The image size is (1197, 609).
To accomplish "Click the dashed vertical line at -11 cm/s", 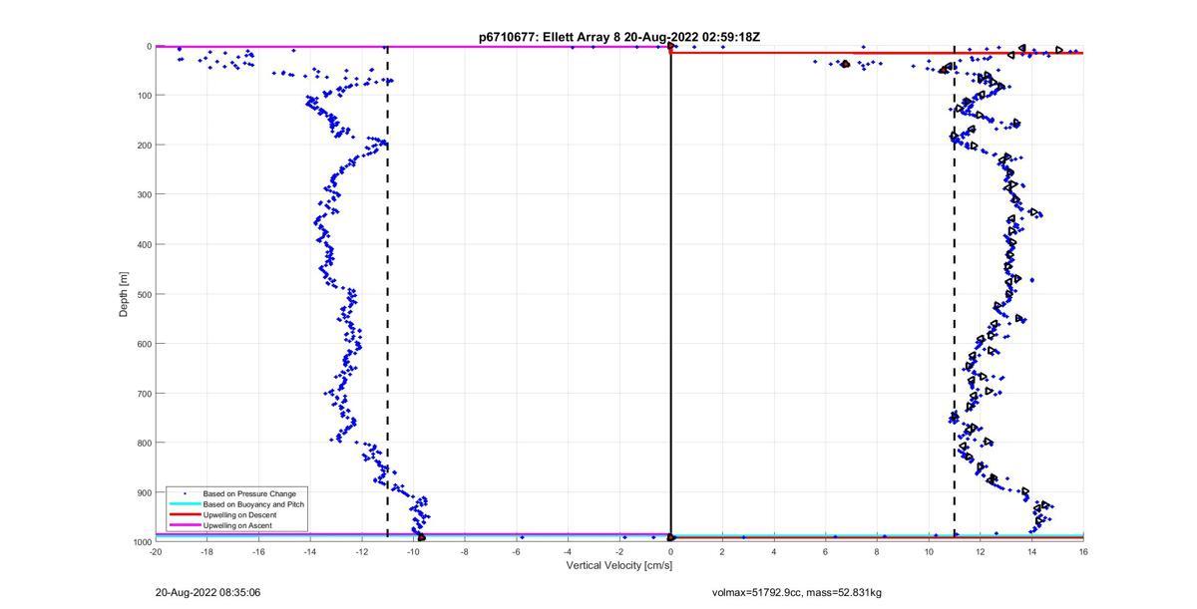I will tap(387, 294).
